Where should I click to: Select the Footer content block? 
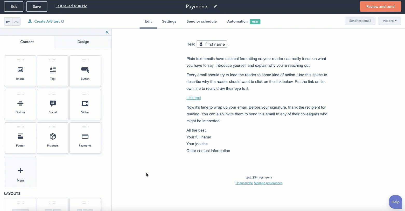tap(20, 138)
